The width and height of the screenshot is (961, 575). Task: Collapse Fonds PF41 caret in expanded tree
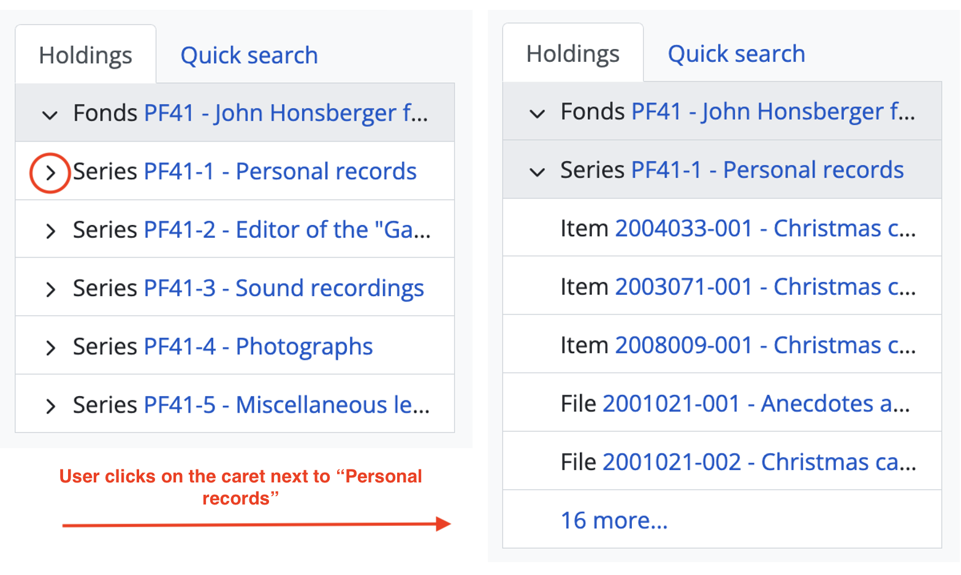537,113
